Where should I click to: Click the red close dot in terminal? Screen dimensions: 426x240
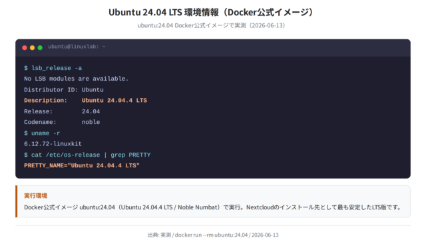pyautogui.click(x=25, y=47)
